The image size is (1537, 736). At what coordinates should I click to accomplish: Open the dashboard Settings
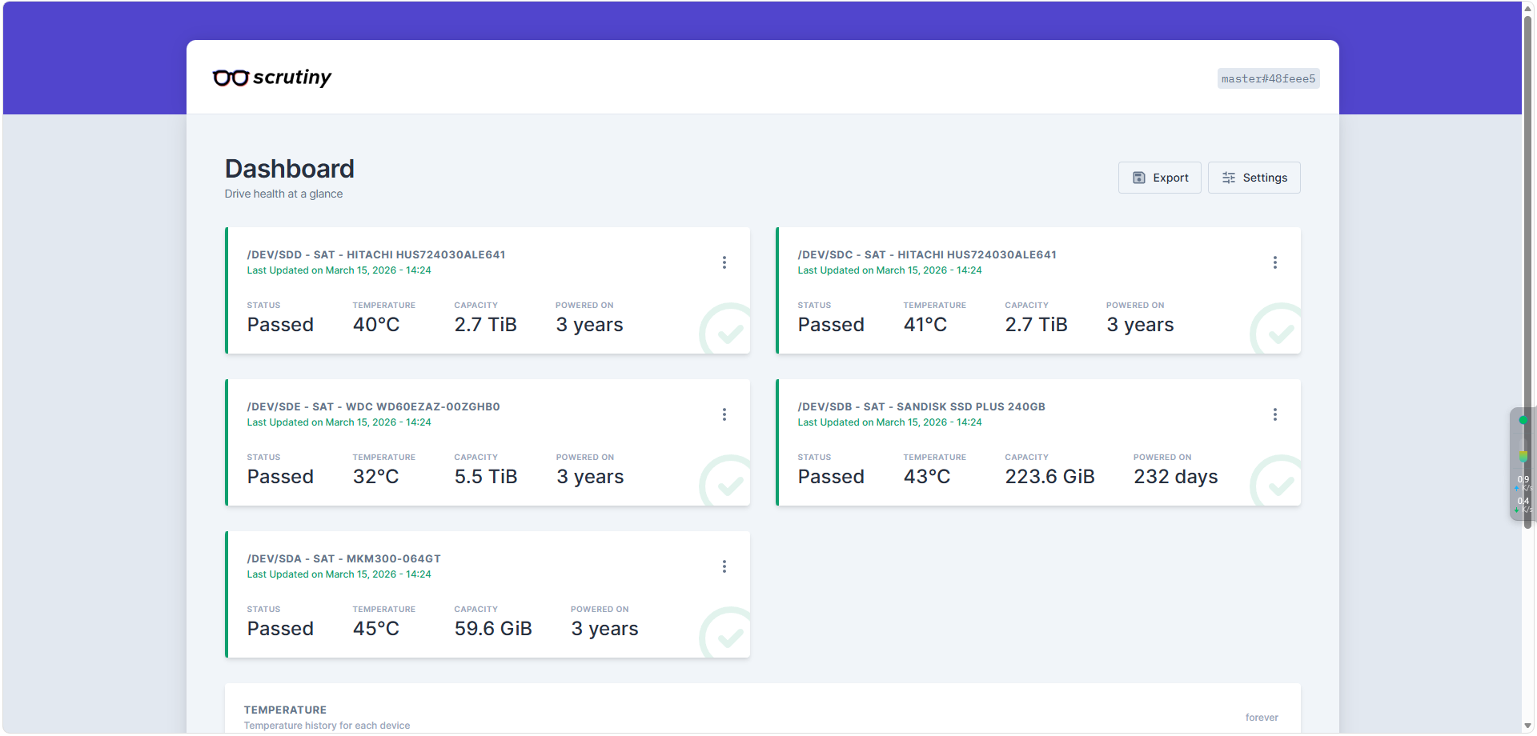[1254, 178]
